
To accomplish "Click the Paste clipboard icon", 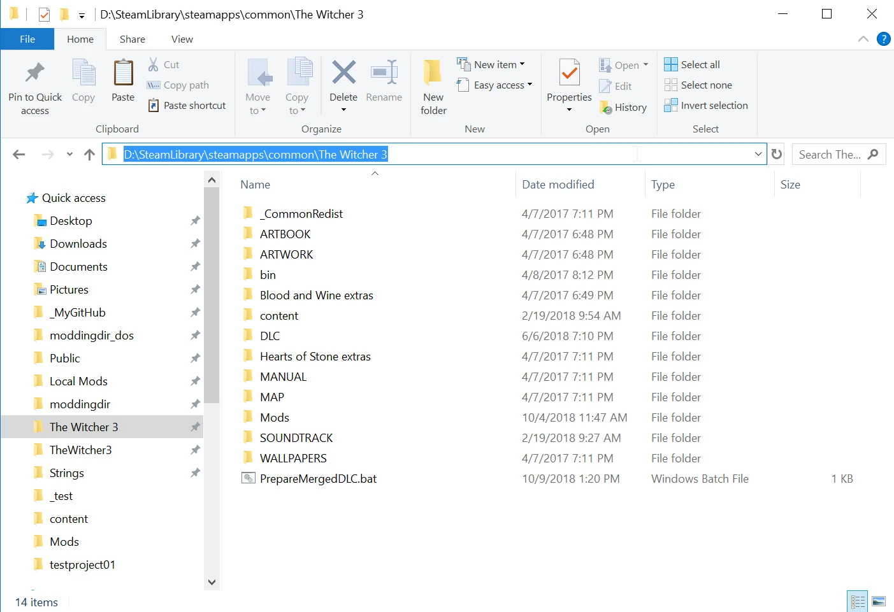I will (x=123, y=73).
